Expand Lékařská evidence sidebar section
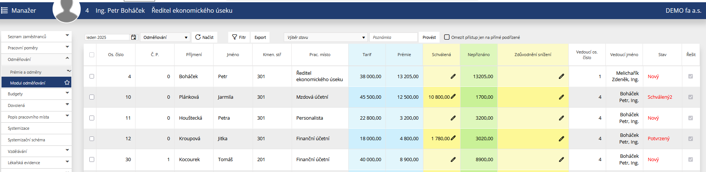 tap(67, 162)
